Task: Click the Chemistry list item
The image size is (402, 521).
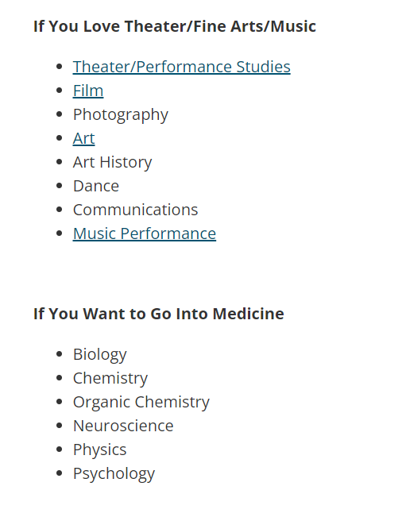Action: pos(110,379)
